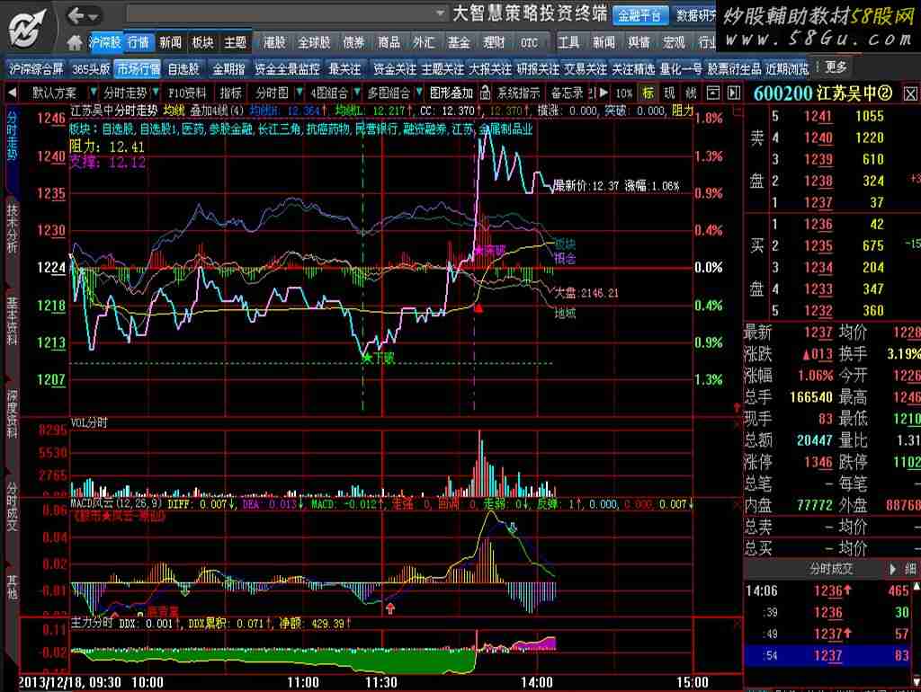Image resolution: width=921 pixels, height=692 pixels.
Task: Click the 14:06 trade row
Action: [x=830, y=591]
